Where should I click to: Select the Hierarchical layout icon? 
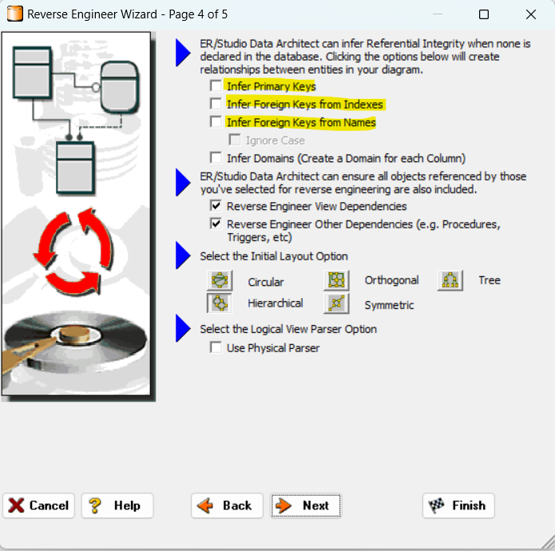pos(220,303)
